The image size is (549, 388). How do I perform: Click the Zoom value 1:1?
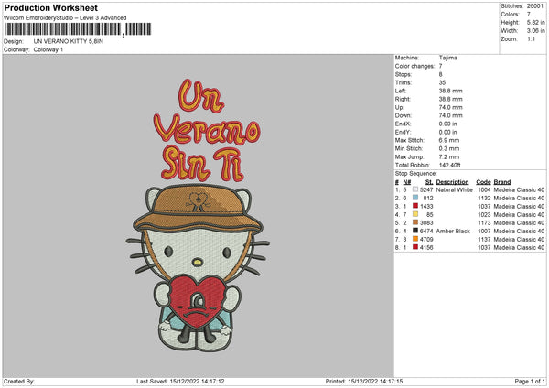pos(531,38)
